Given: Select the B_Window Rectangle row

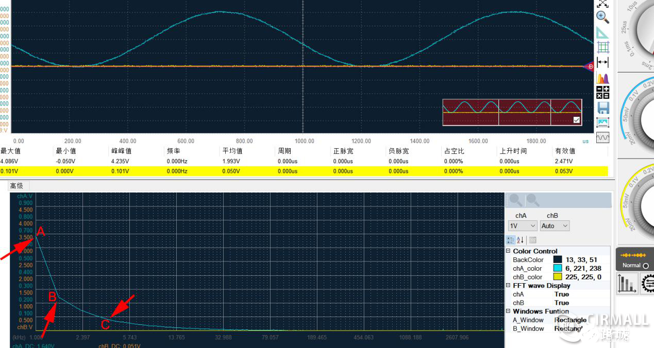Looking at the screenshot, I should [558, 328].
